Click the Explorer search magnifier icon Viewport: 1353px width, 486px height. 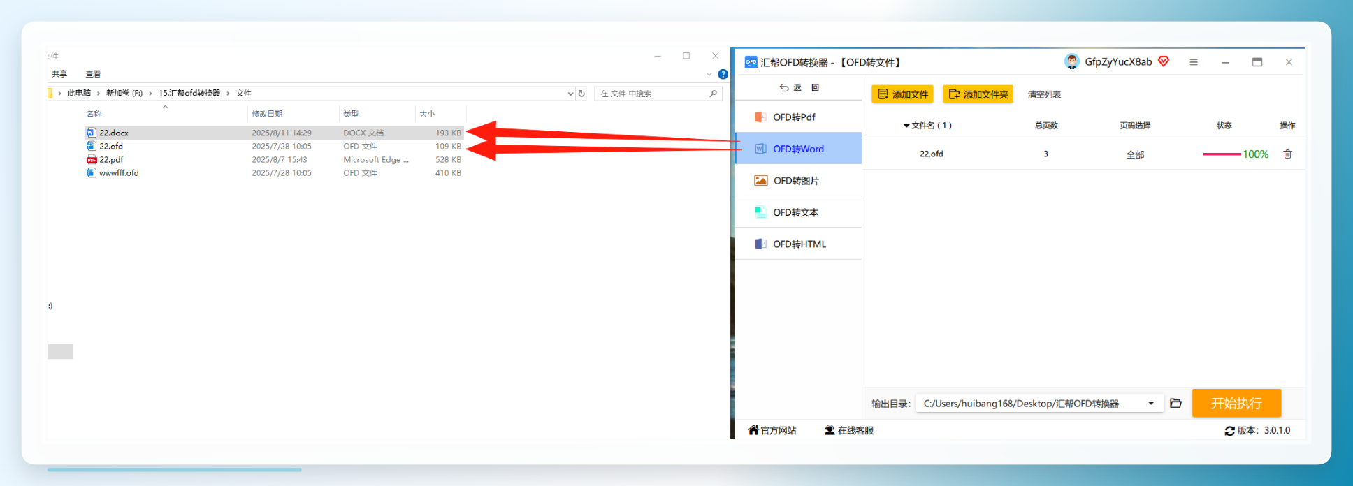pos(713,93)
